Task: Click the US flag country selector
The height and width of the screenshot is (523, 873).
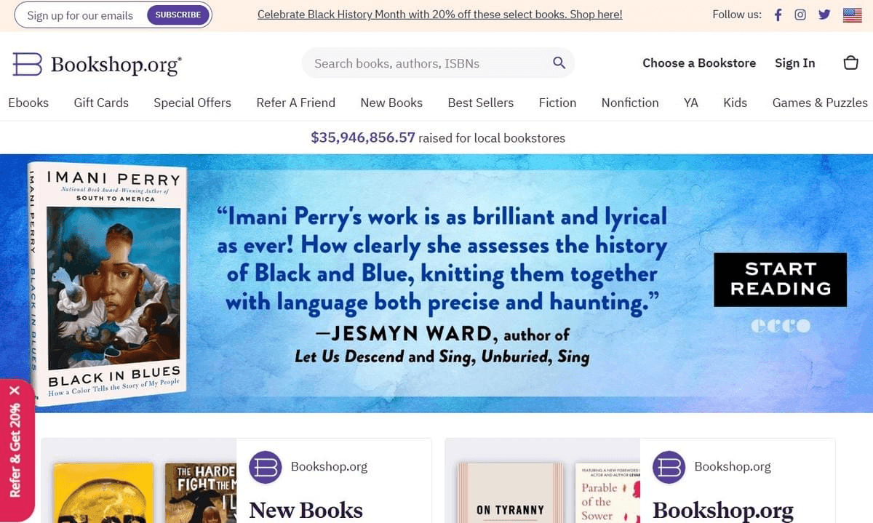Action: pos(853,15)
